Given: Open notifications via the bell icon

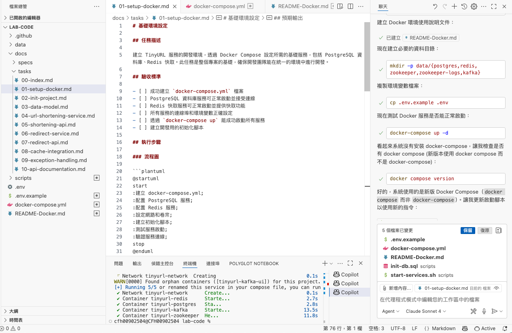Looking at the screenshot, I should coord(505,329).
